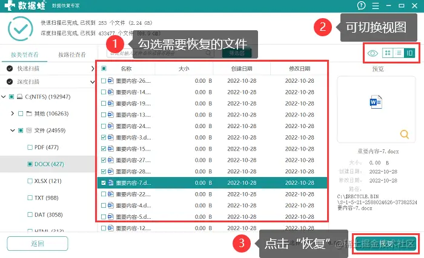Expand the 其他 (106263) tree node

[13, 114]
